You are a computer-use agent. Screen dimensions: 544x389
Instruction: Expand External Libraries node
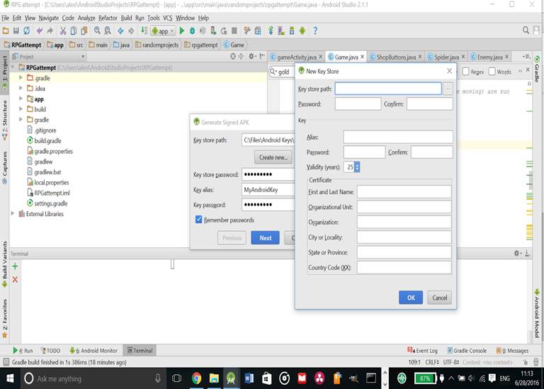[13, 213]
